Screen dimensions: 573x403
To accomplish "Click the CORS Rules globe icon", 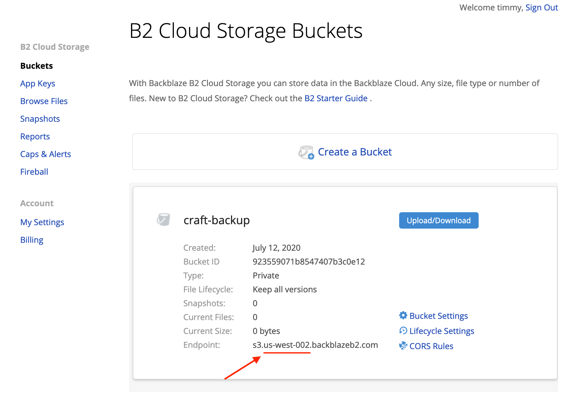I will (403, 346).
